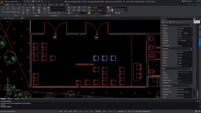This screenshot has height=113, width=201.
Task: Open the Annotate ribbon tab
Action: (x=19, y=4)
